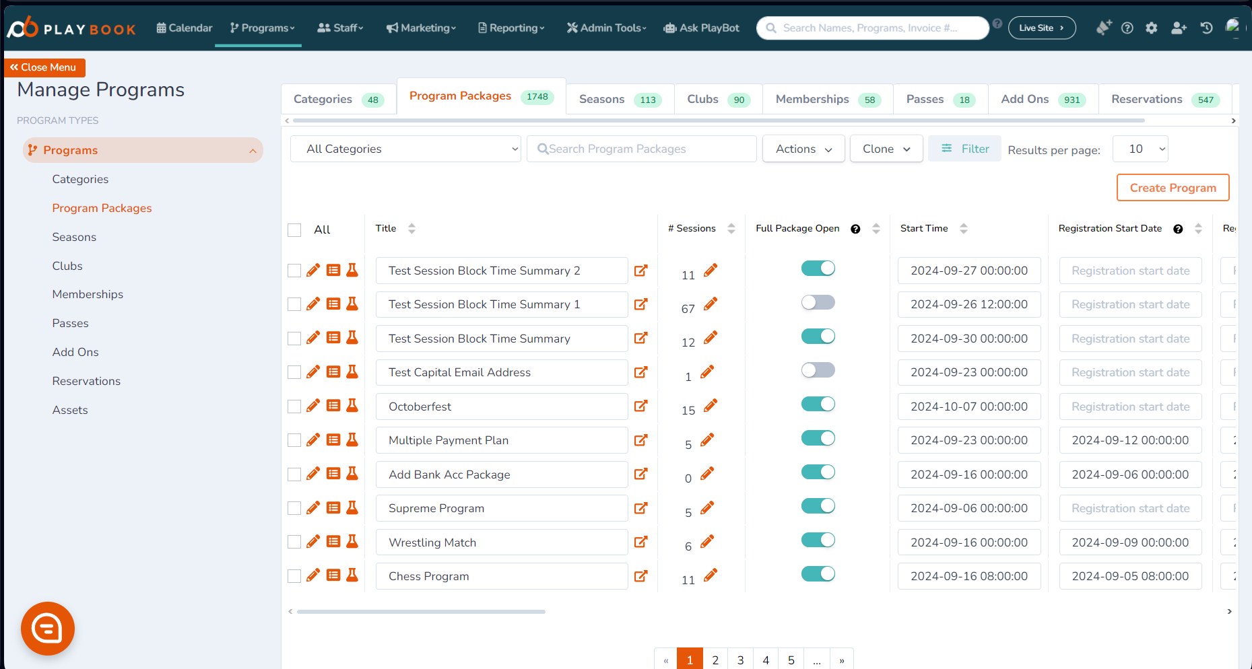Disable Full Package Open toggle for Octoberfest
Image resolution: width=1252 pixels, height=669 pixels.
(x=818, y=404)
